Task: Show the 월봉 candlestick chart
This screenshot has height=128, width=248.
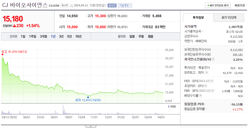Action: pyautogui.click(x=151, y=37)
